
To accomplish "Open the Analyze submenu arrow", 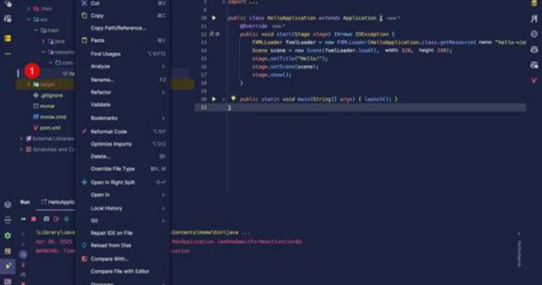I will (x=163, y=67).
